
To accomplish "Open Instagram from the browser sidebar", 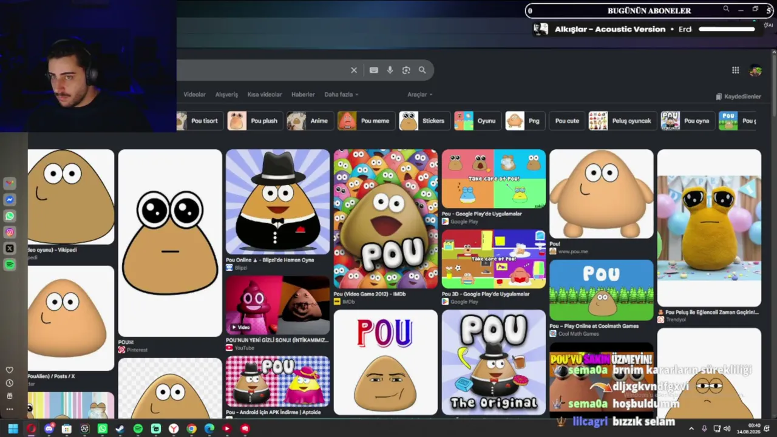I will click(10, 232).
